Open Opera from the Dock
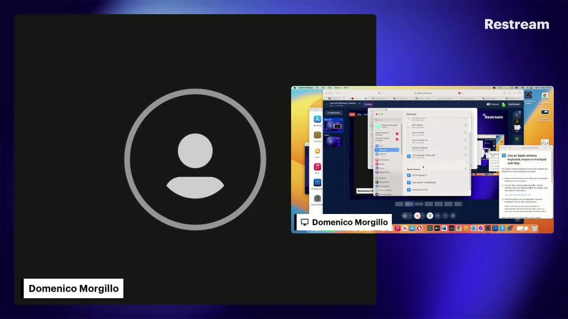This screenshot has width=568, height=319. [419, 228]
